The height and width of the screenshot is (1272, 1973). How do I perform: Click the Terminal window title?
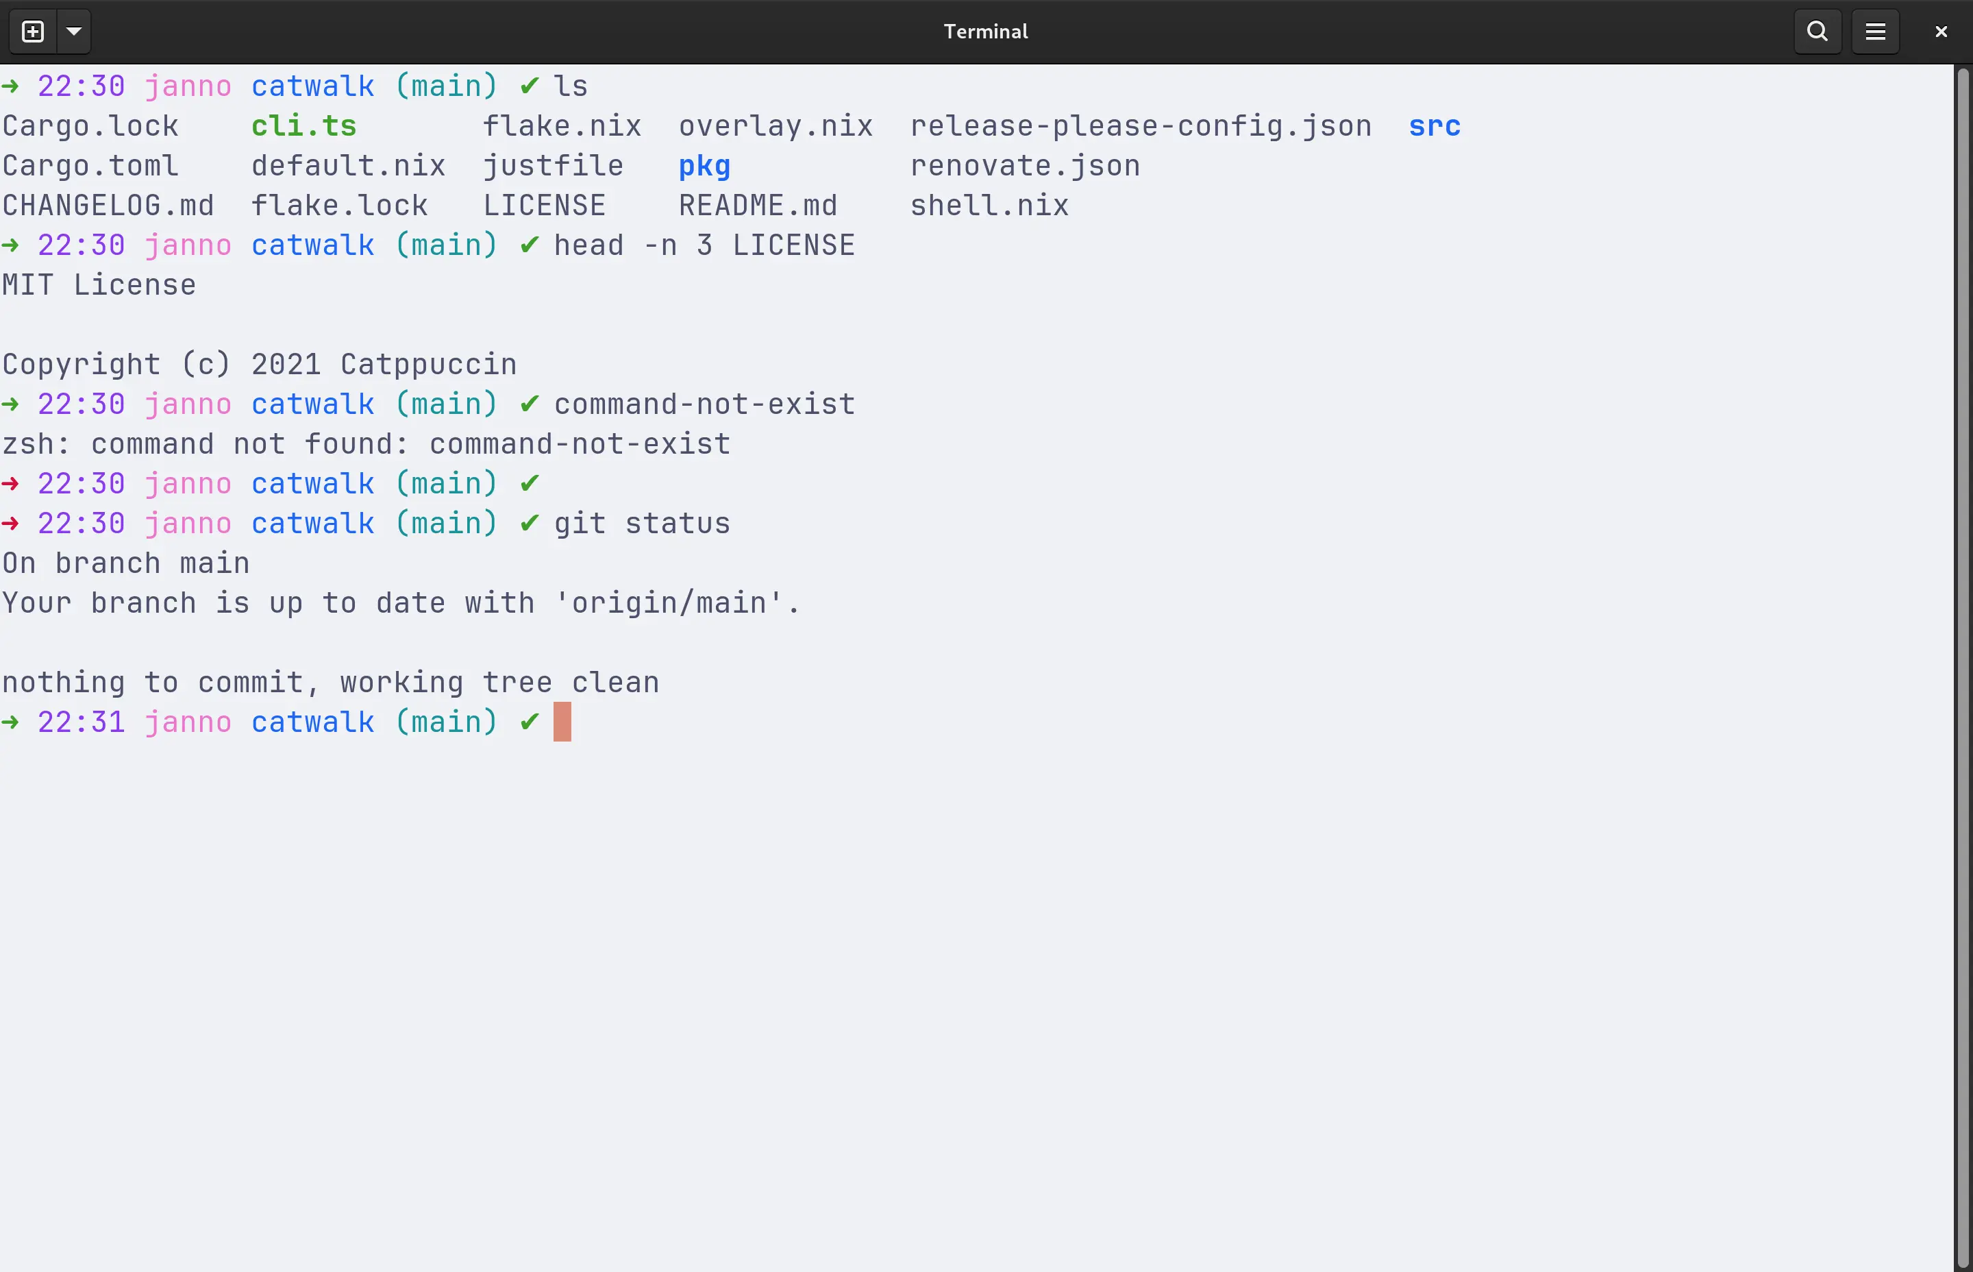click(x=986, y=32)
